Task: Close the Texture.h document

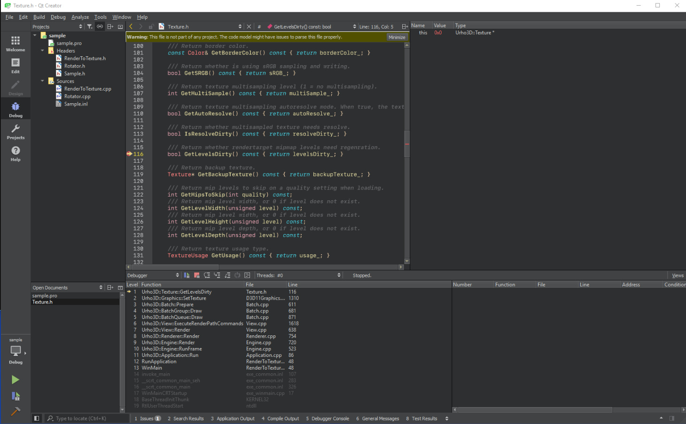Action: coord(249,27)
